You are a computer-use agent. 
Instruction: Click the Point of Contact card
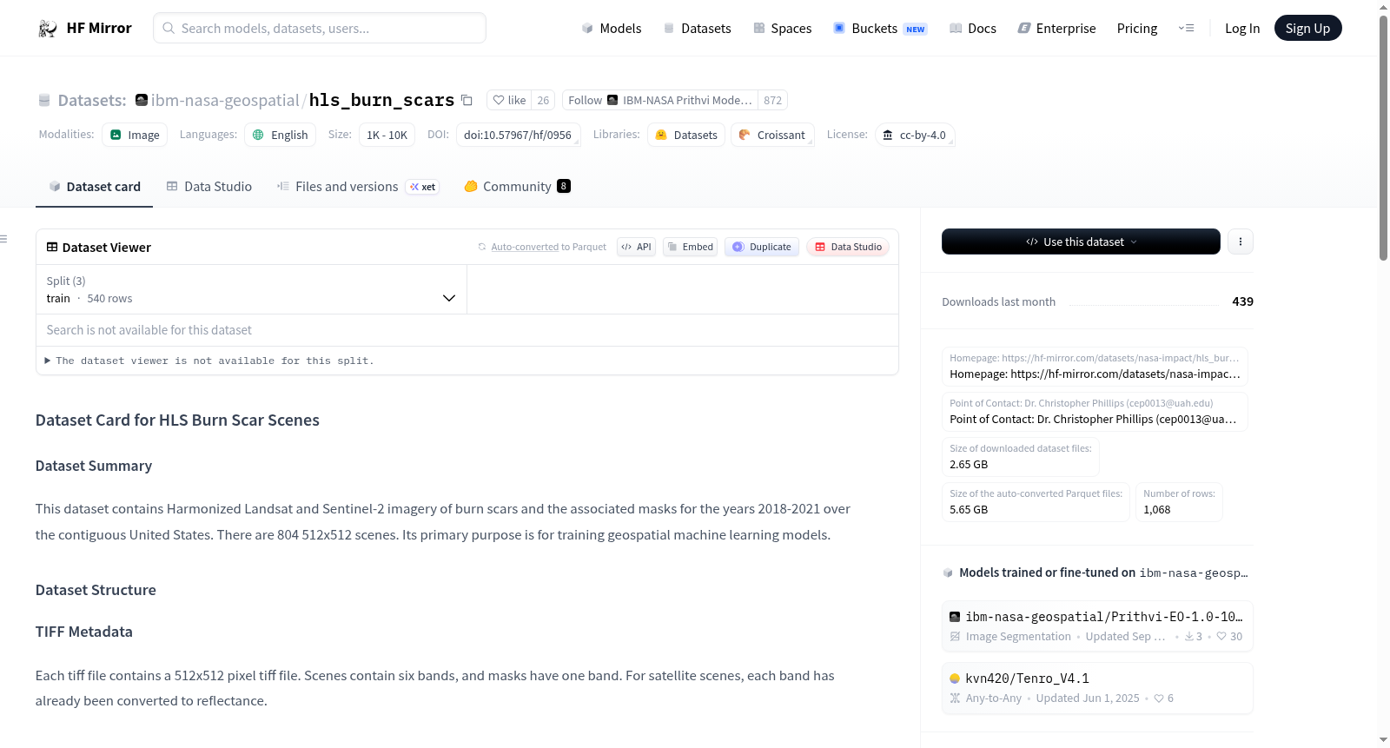click(1095, 411)
